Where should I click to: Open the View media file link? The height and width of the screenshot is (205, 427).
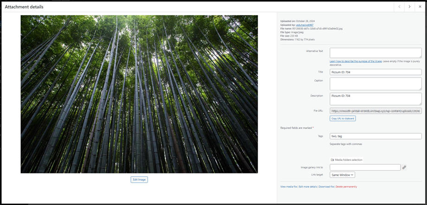pos(289,186)
